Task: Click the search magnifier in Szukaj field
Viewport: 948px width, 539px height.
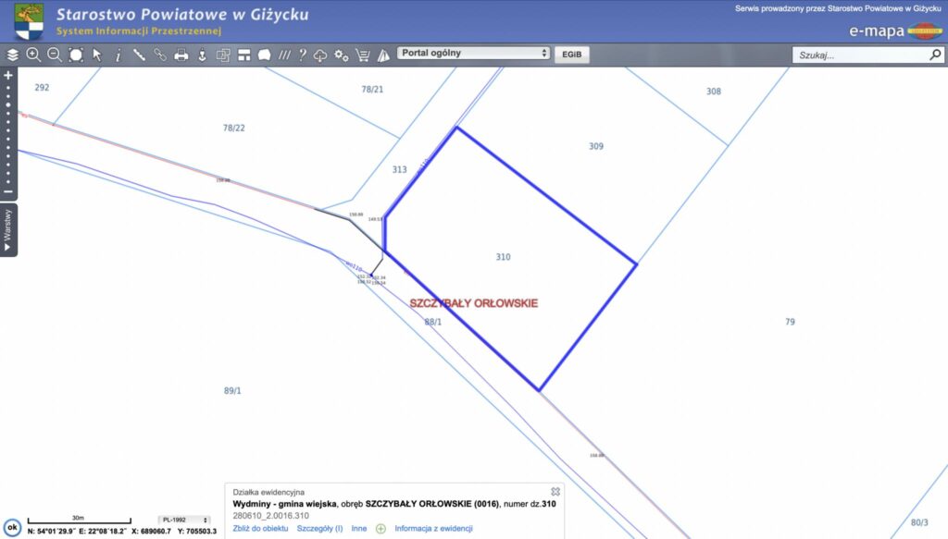Action: pos(936,55)
